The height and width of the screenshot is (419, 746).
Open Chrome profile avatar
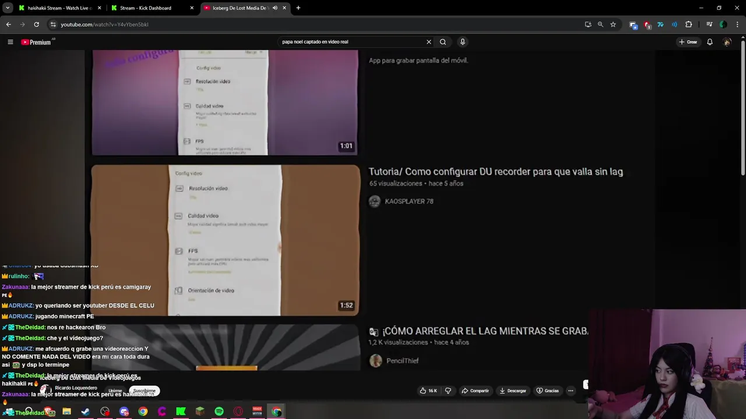[x=723, y=24]
